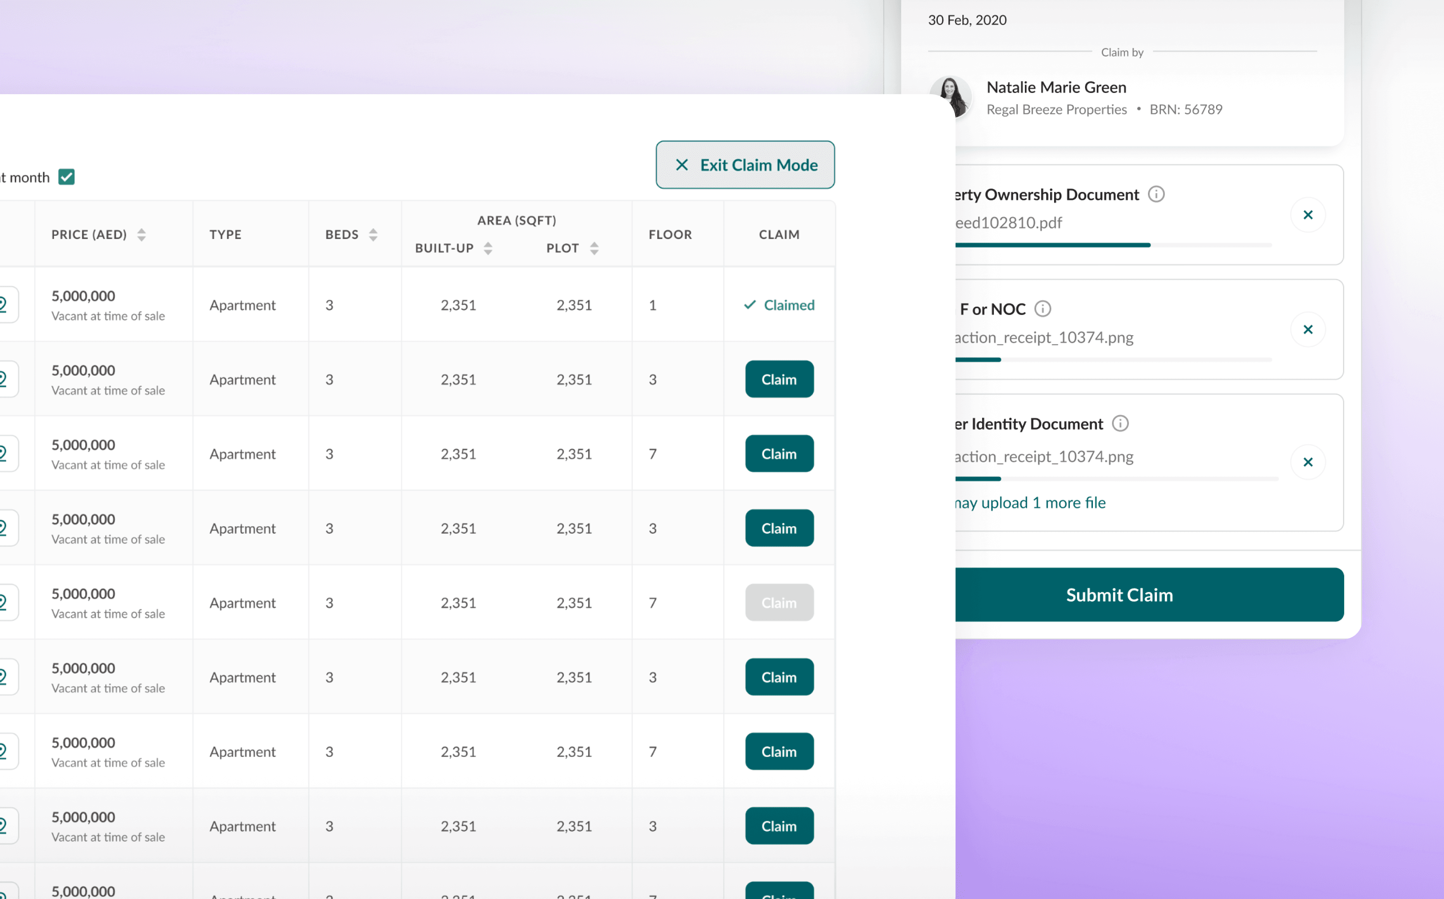Sort by Plot area
The image size is (1444, 899).
593,248
